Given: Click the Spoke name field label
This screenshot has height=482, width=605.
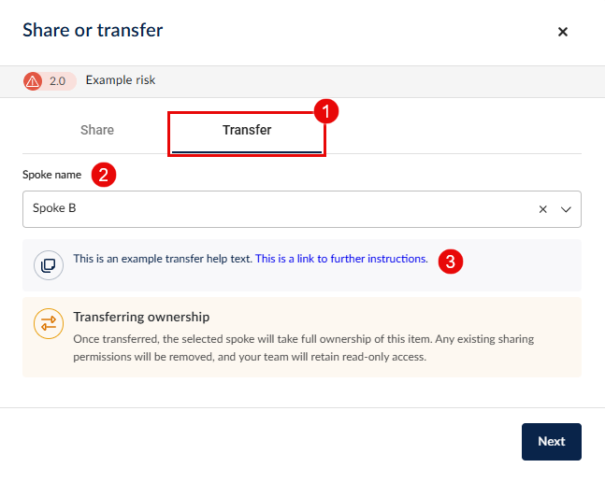Looking at the screenshot, I should [53, 175].
